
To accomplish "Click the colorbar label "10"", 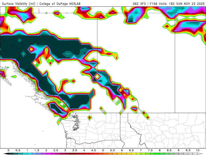I will 198,150.
